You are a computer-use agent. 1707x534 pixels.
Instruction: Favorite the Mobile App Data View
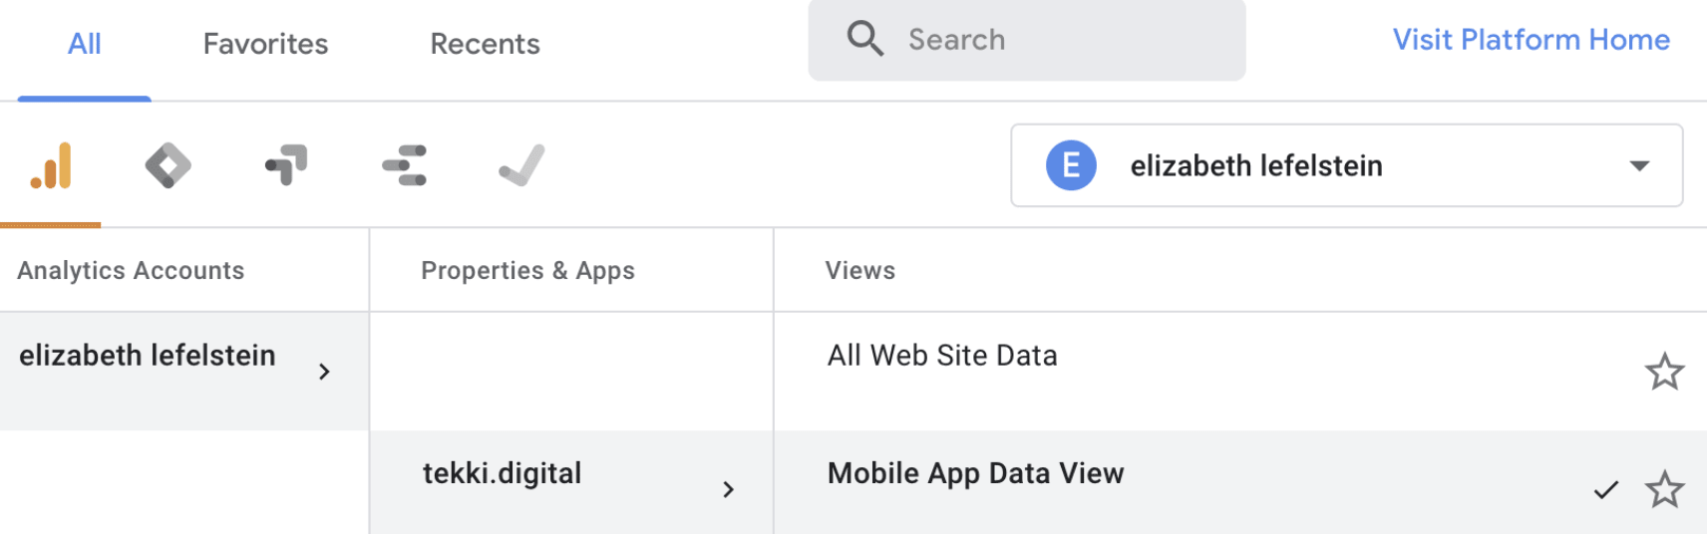1664,490
